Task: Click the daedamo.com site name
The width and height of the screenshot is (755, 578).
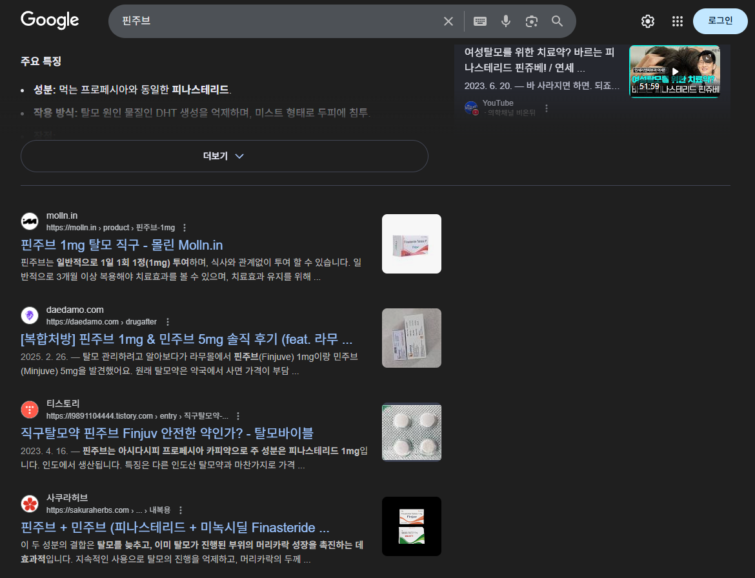Action: (x=75, y=310)
